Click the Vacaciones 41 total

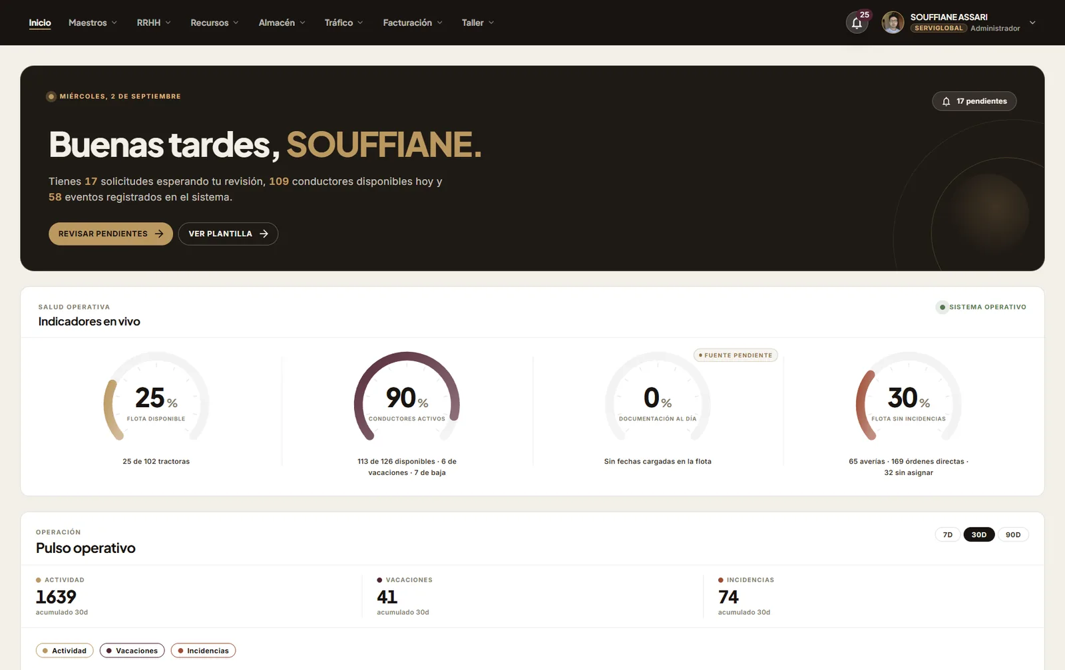(387, 597)
